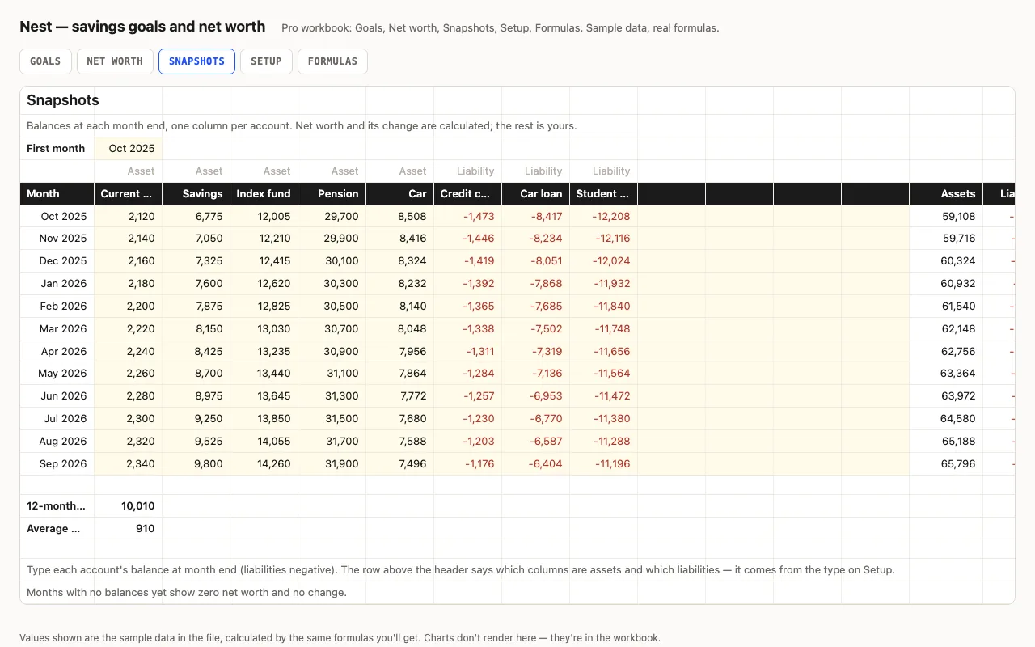Go to the Formulas tab
Screen dimensions: 1035x647
point(332,61)
